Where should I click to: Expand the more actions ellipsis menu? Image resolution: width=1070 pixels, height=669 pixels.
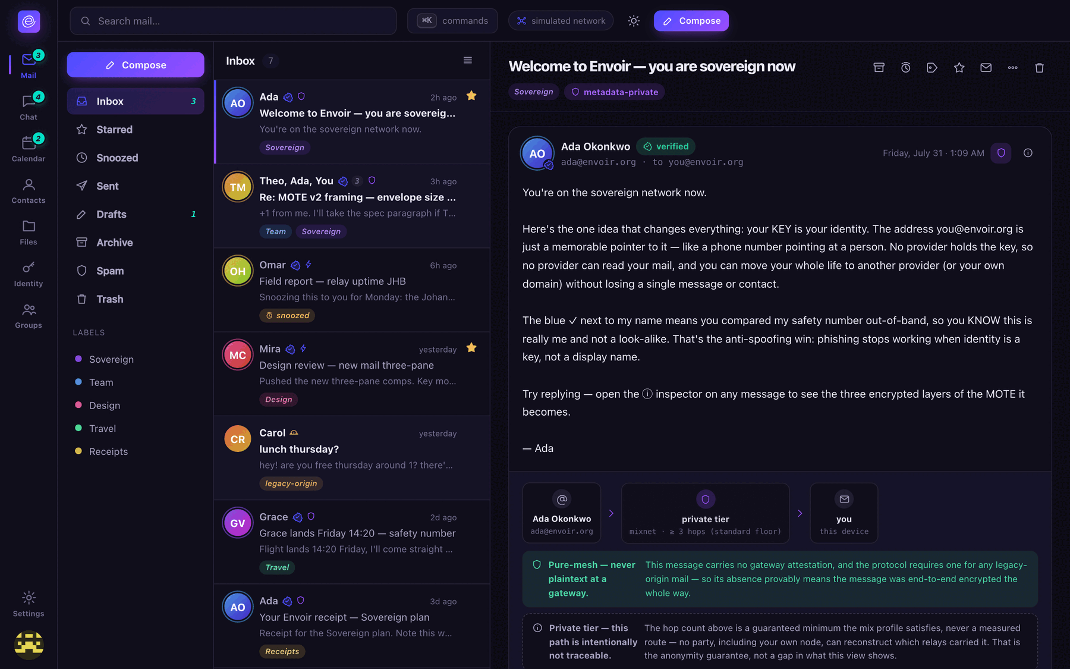(1012, 68)
